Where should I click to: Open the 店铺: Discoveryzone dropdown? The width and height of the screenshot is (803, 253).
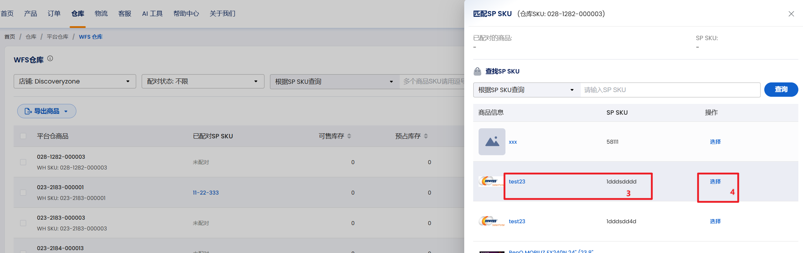click(75, 81)
